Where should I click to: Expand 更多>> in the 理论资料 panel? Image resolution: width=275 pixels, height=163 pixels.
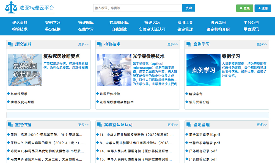pos(83,44)
